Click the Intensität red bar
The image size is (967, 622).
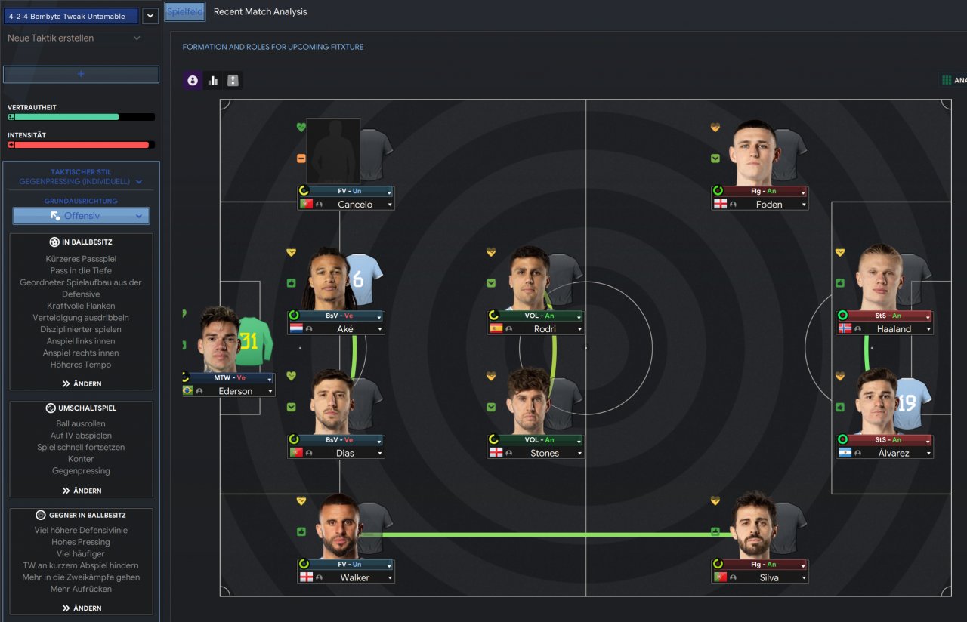pyautogui.click(x=81, y=144)
